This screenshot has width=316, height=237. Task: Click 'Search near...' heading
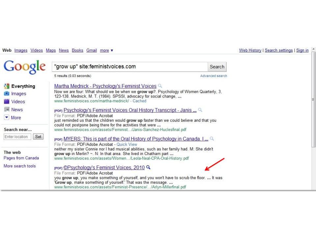pyautogui.click(x=18, y=129)
